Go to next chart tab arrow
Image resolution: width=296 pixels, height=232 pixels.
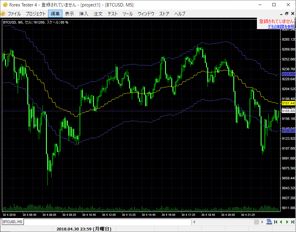(x=287, y=222)
